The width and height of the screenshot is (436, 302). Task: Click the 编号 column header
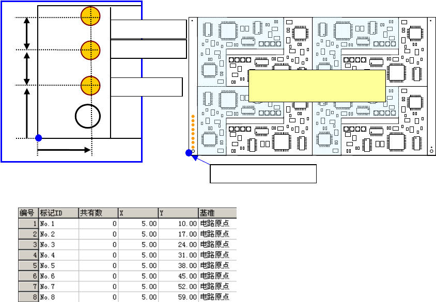coord(28,213)
